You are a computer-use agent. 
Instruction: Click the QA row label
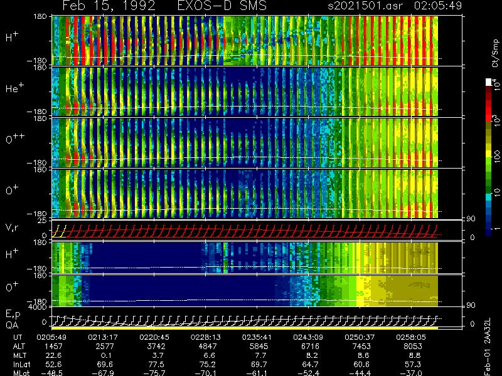(x=12, y=325)
